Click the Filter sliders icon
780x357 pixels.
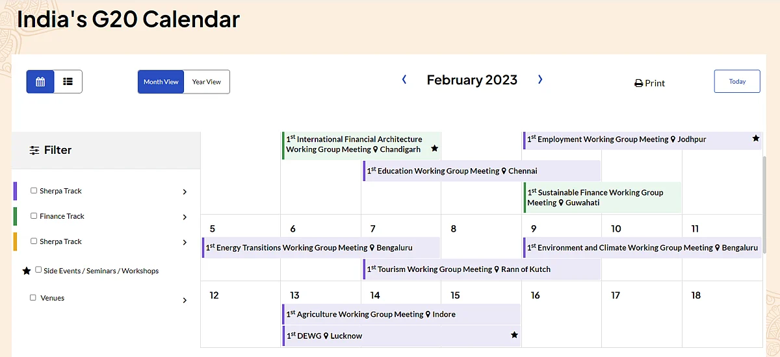tap(34, 151)
